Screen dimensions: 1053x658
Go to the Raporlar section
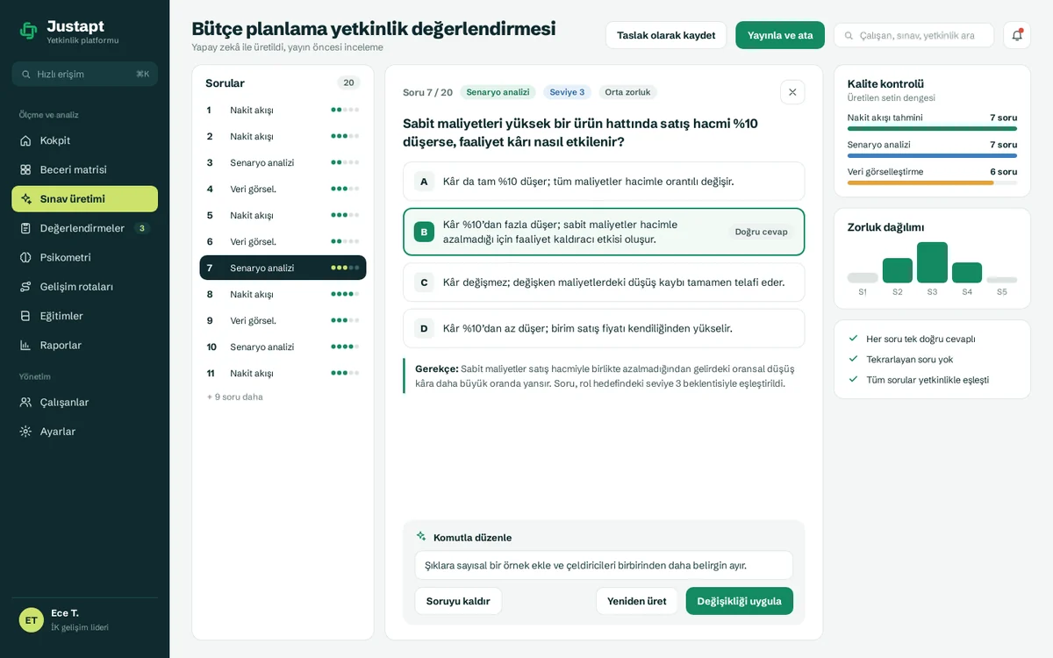point(85,345)
